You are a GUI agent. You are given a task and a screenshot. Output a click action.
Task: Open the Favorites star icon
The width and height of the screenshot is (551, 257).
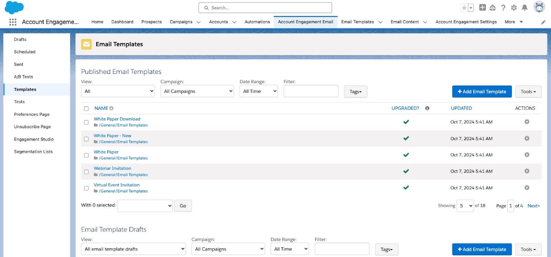click(x=464, y=8)
